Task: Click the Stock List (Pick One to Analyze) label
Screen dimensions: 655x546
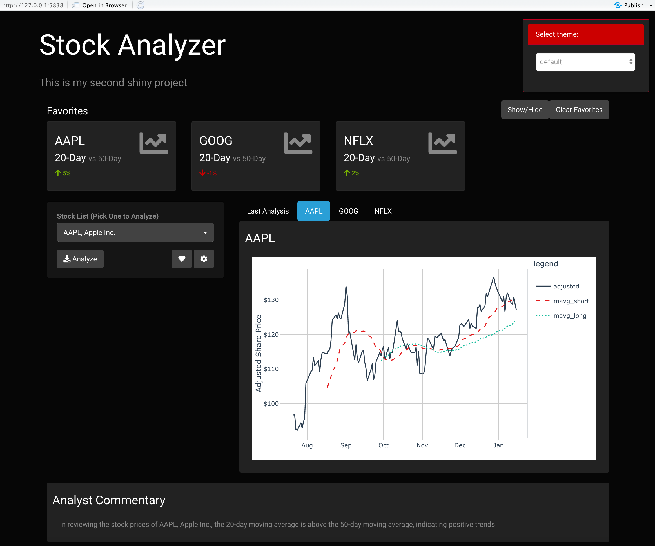Action: click(108, 216)
